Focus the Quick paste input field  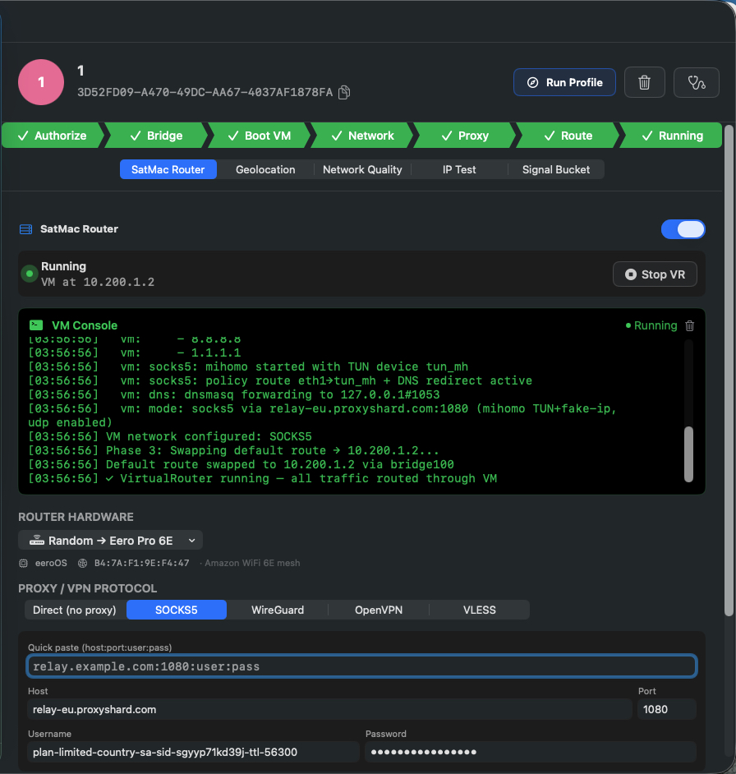click(361, 666)
